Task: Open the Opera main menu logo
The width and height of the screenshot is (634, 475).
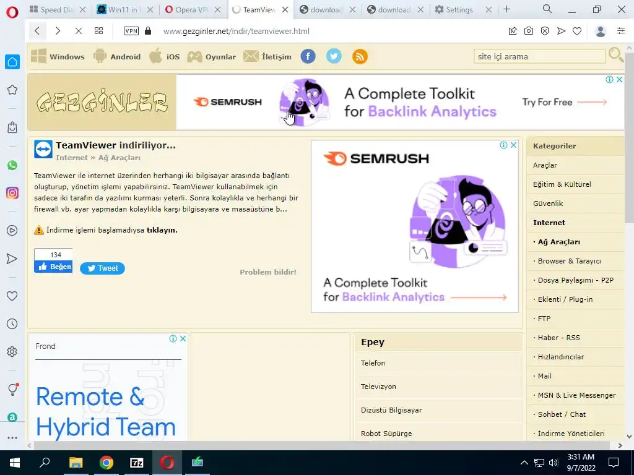Action: [x=12, y=12]
